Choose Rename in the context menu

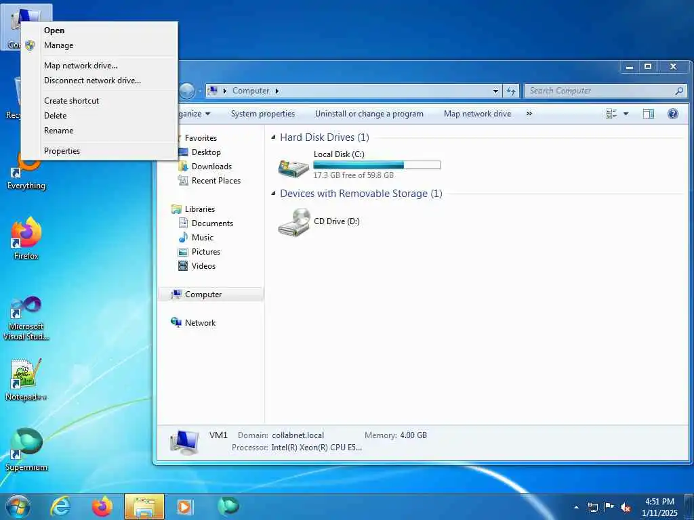click(99, 131)
